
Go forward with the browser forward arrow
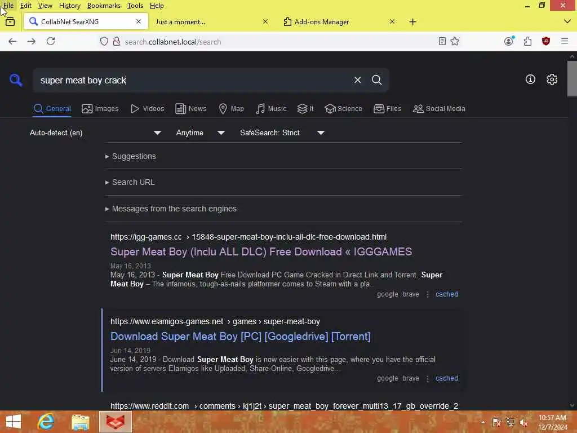pos(32,41)
